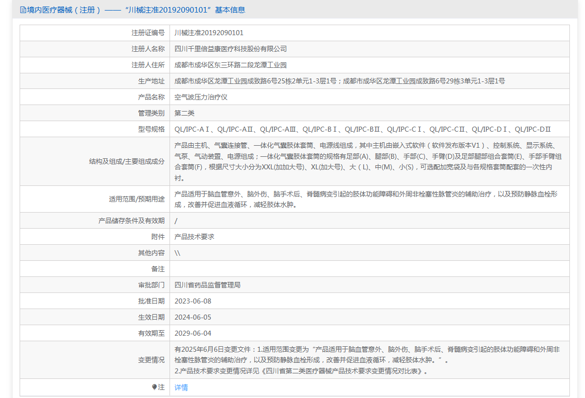Click the structure description starting 产品由主机
The height and width of the screenshot is (398, 585).
(368, 161)
